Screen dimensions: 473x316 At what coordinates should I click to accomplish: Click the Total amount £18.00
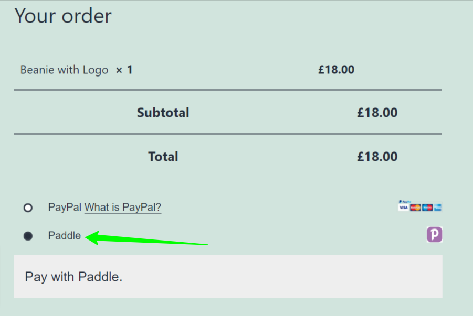(377, 157)
